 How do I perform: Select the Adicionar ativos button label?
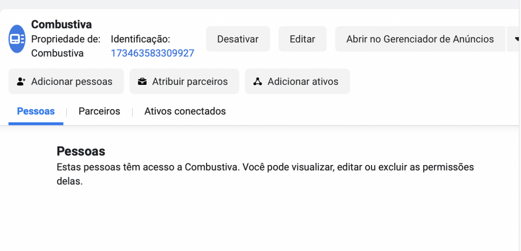coord(303,81)
